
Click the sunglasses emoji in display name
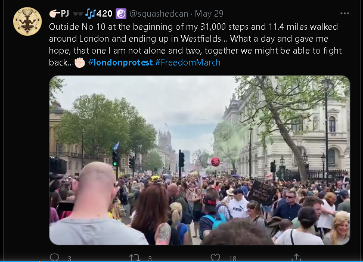click(77, 14)
